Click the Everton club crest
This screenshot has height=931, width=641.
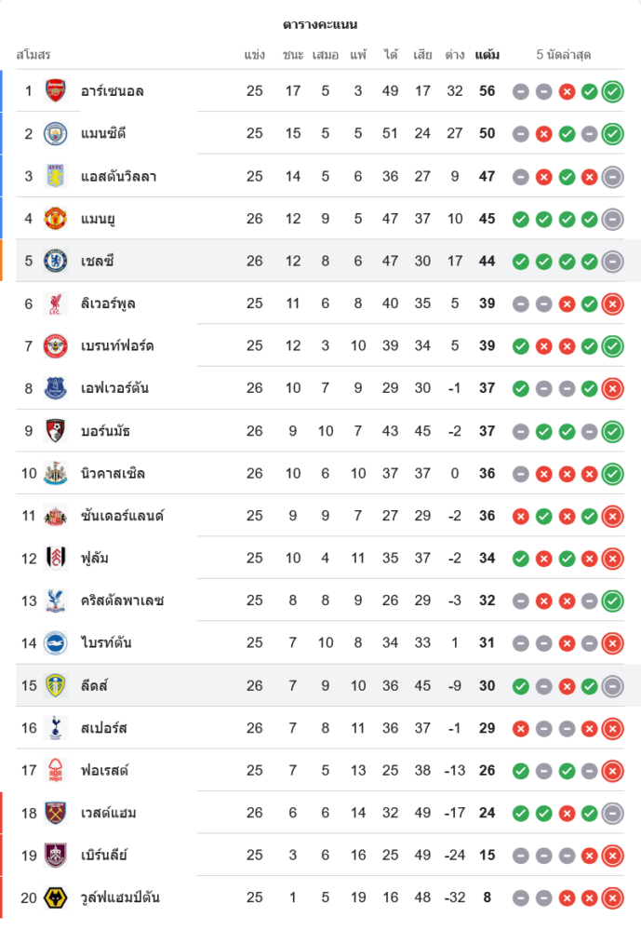(x=56, y=388)
